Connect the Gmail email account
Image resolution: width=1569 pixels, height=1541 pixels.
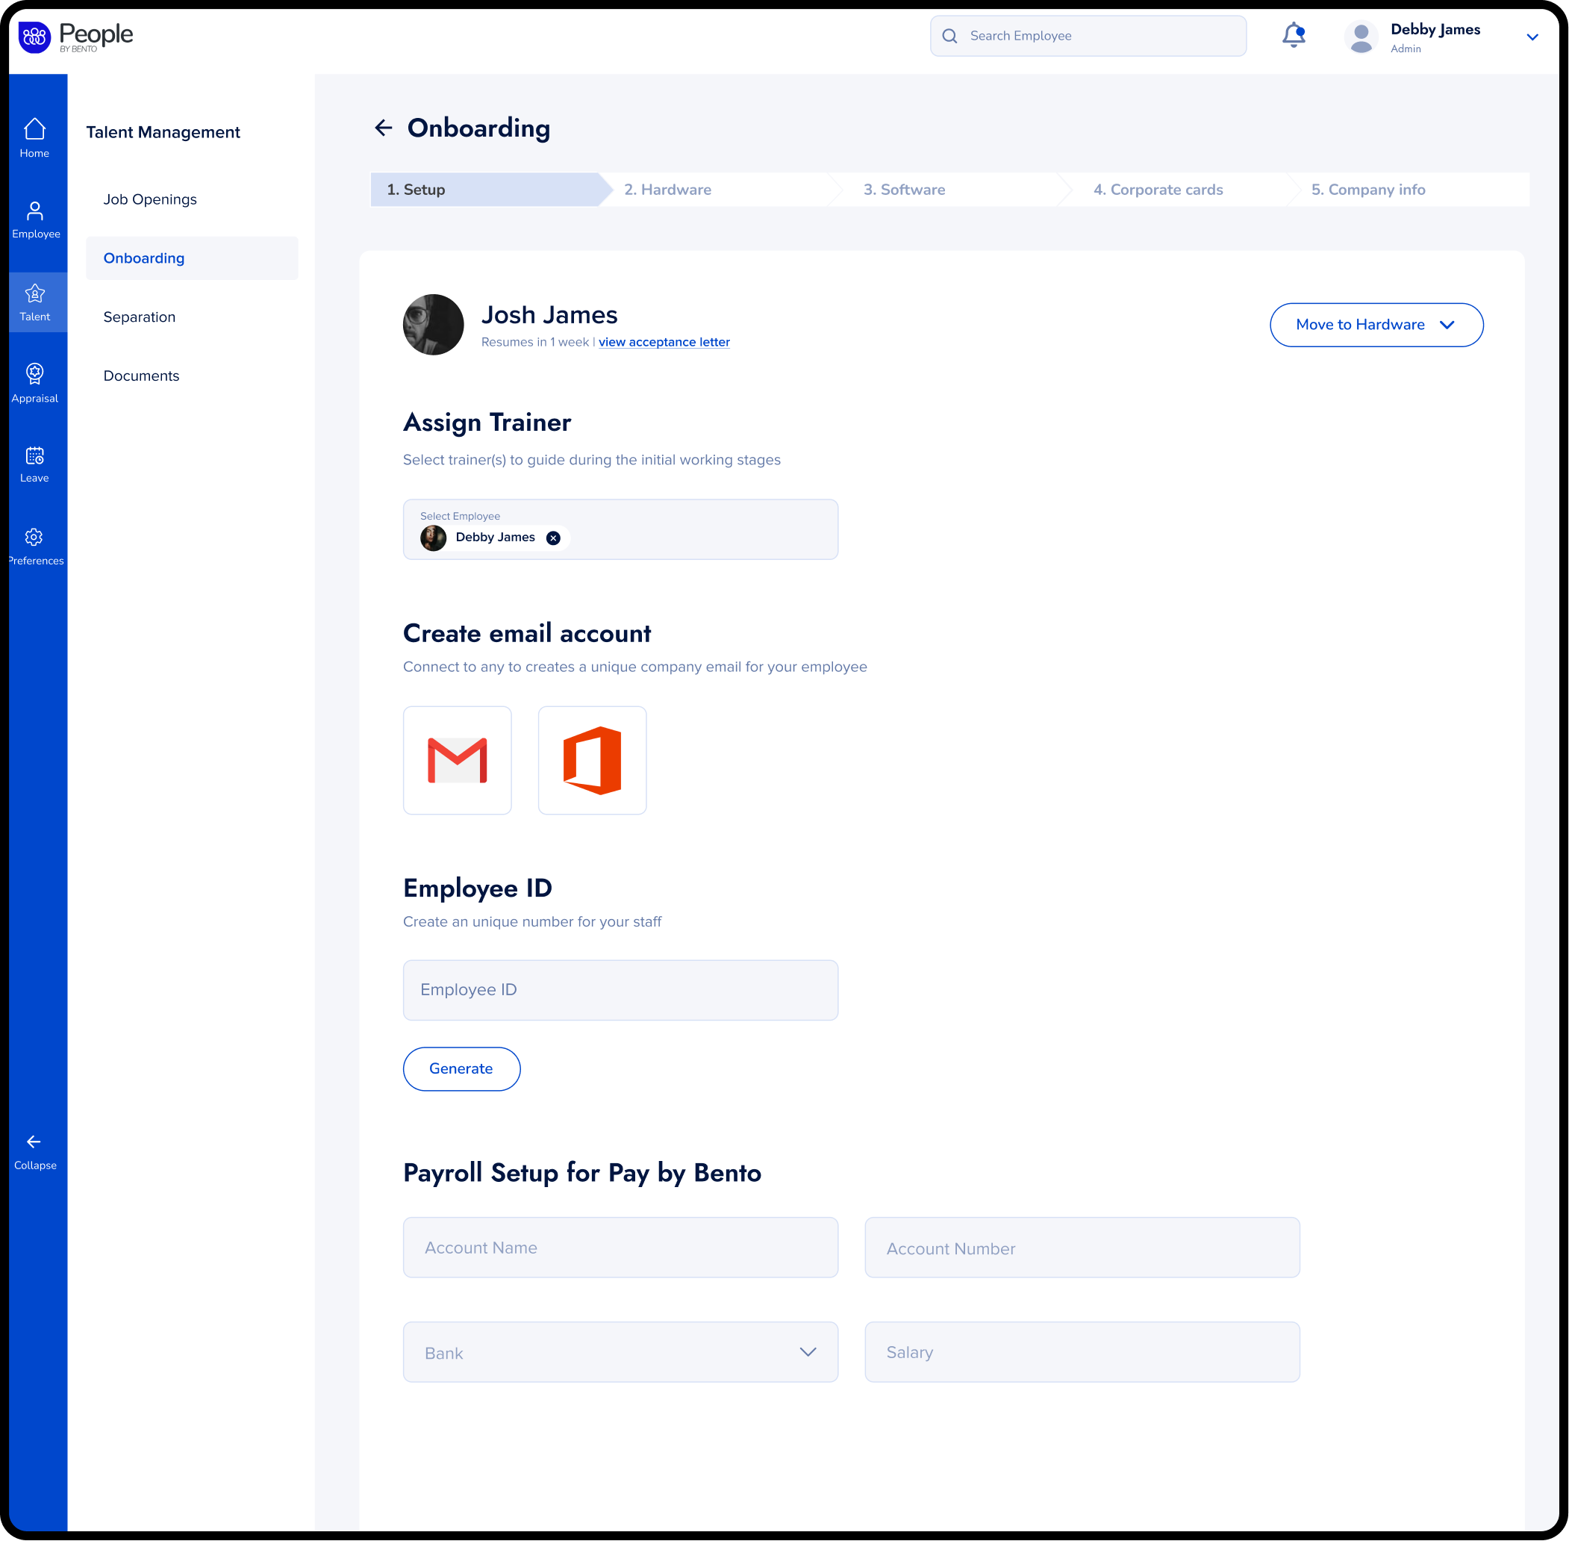pos(457,760)
